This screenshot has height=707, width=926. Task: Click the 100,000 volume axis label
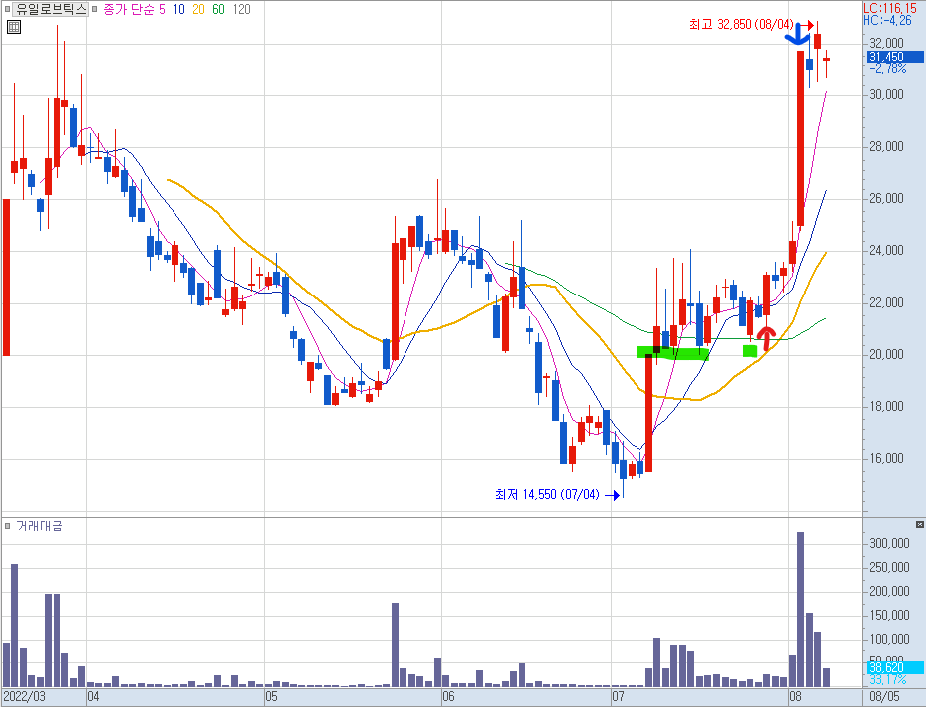[x=889, y=639]
